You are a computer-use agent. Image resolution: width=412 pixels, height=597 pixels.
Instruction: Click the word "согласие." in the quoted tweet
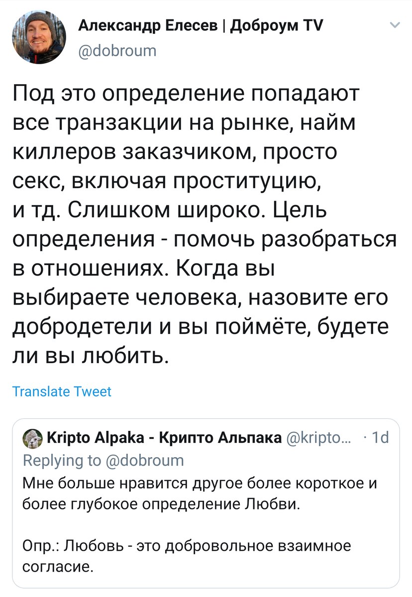click(58, 567)
